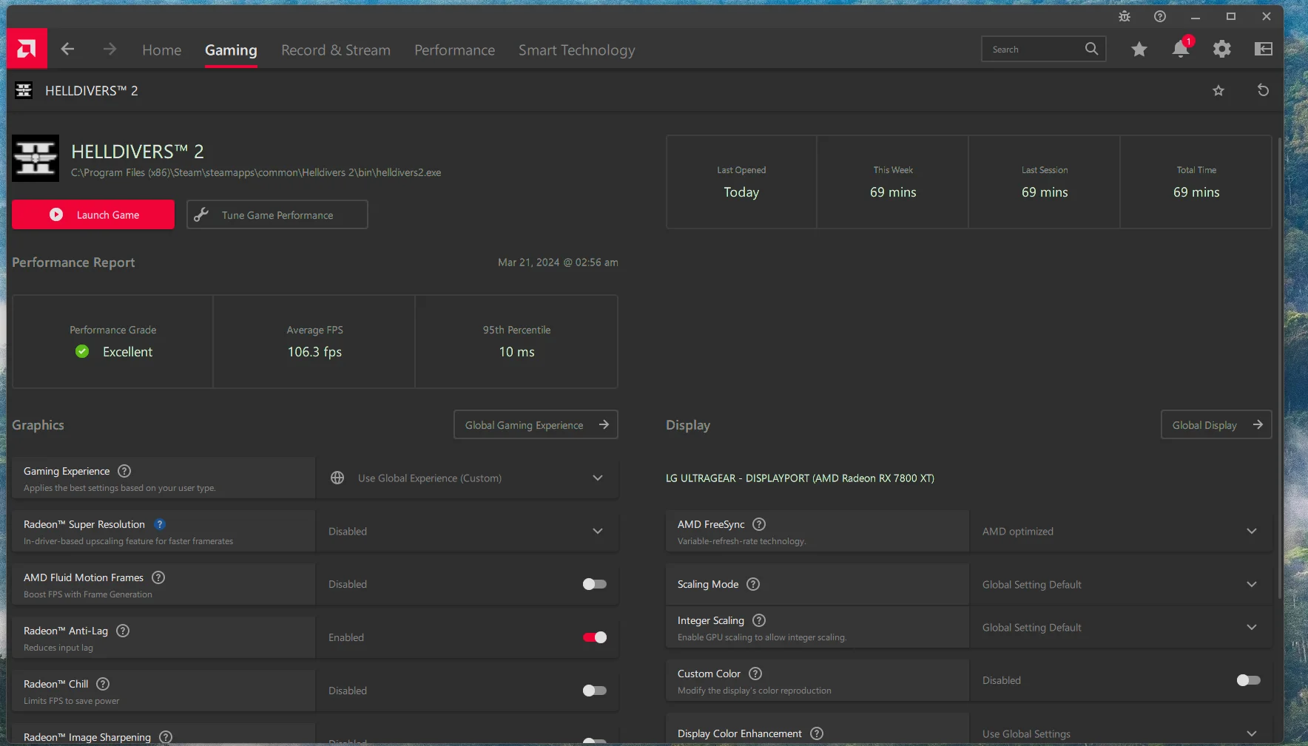
Task: Click Tune Game Performance button
Action: coord(277,214)
